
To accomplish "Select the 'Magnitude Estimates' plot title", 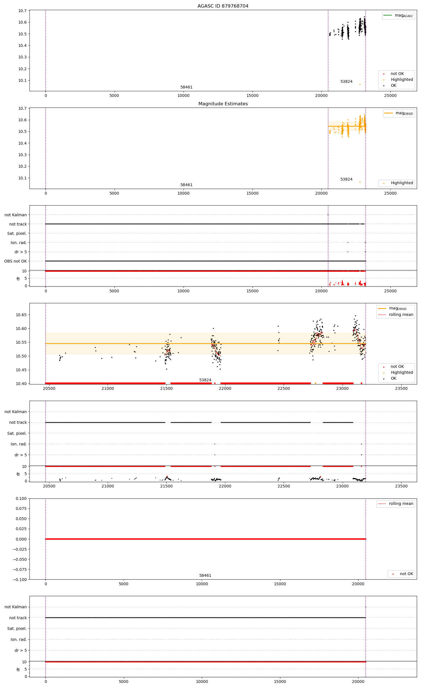I will [x=223, y=104].
